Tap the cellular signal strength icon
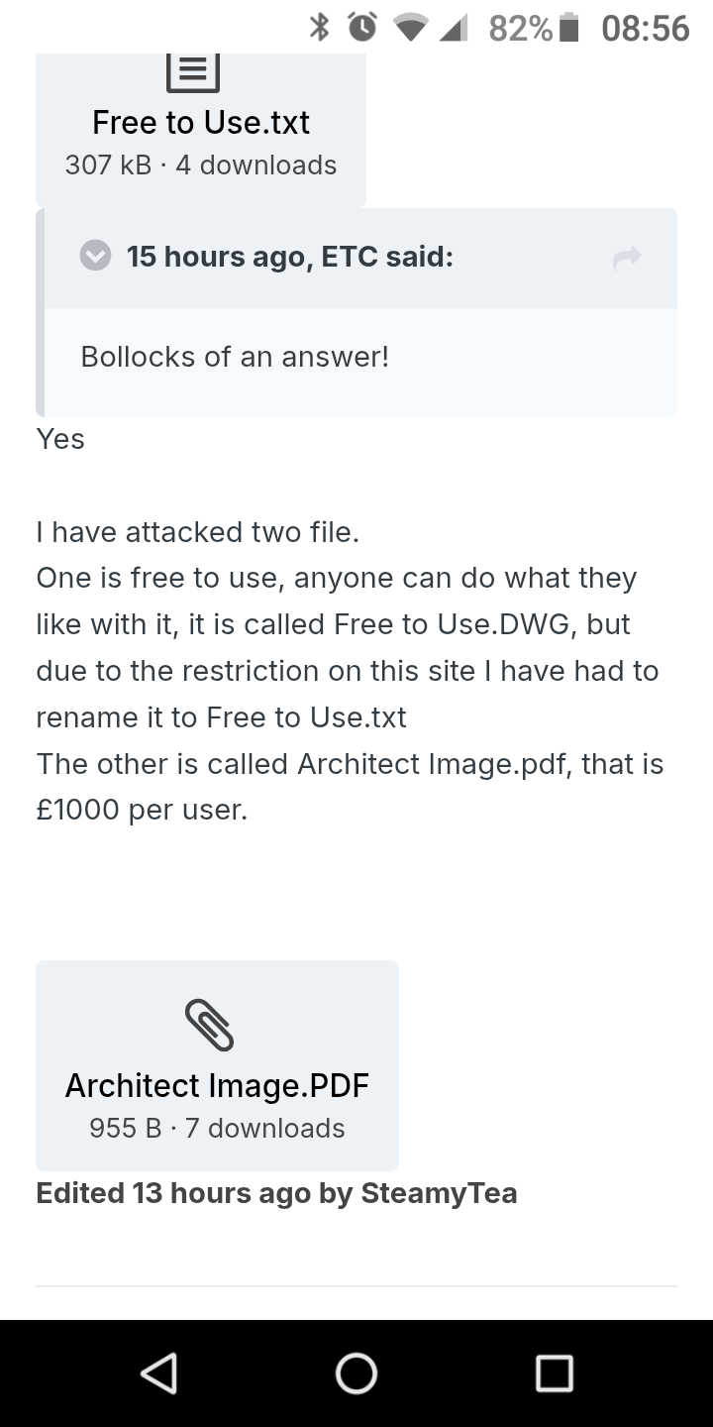This screenshot has width=713, height=1427. (x=452, y=28)
